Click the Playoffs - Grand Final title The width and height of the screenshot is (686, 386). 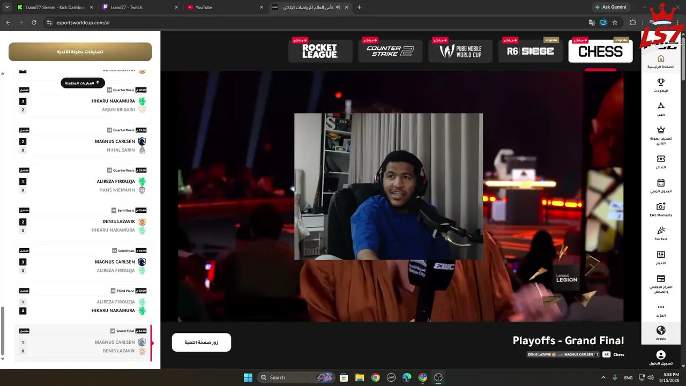point(568,340)
